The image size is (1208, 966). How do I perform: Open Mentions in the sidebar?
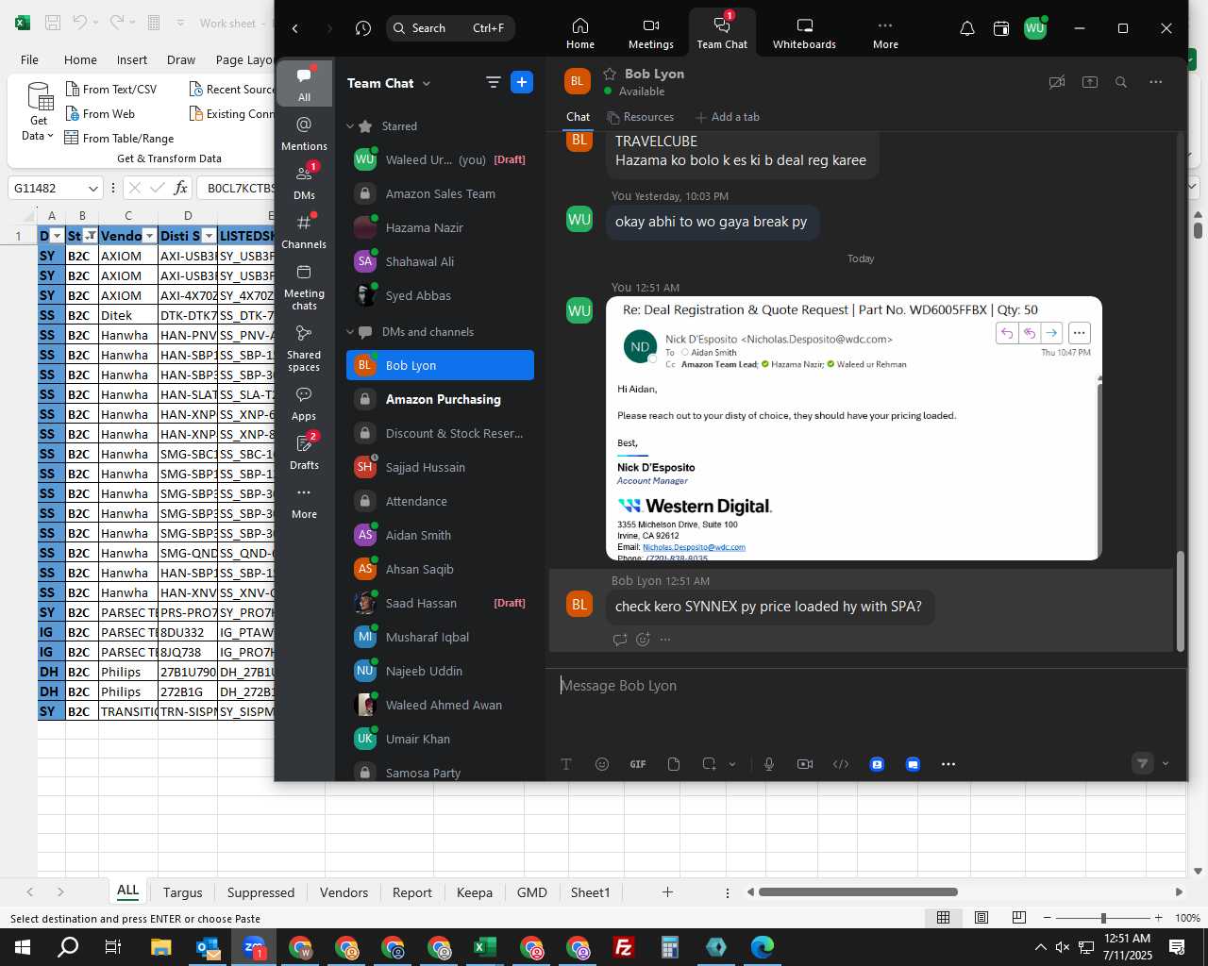(304, 133)
